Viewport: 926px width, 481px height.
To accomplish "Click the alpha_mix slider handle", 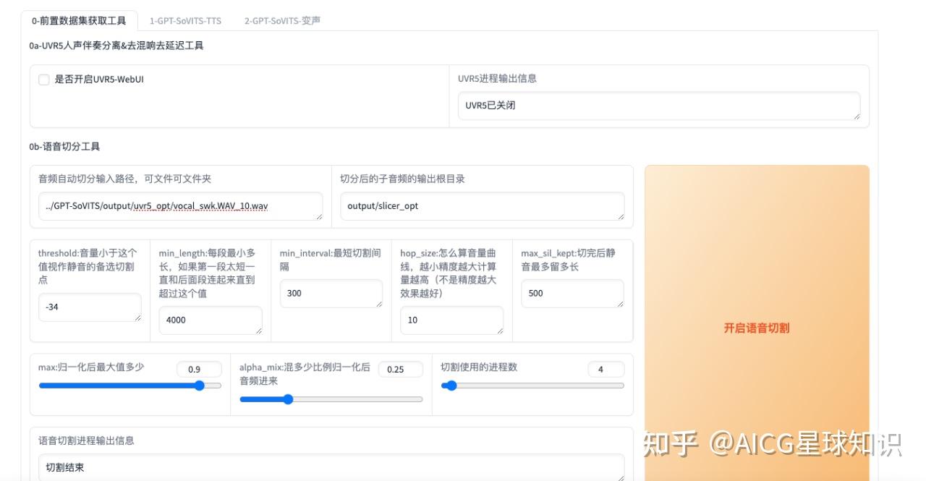I will pos(289,399).
